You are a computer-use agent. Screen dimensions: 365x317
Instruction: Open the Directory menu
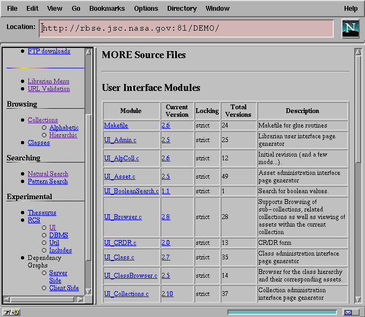(182, 9)
